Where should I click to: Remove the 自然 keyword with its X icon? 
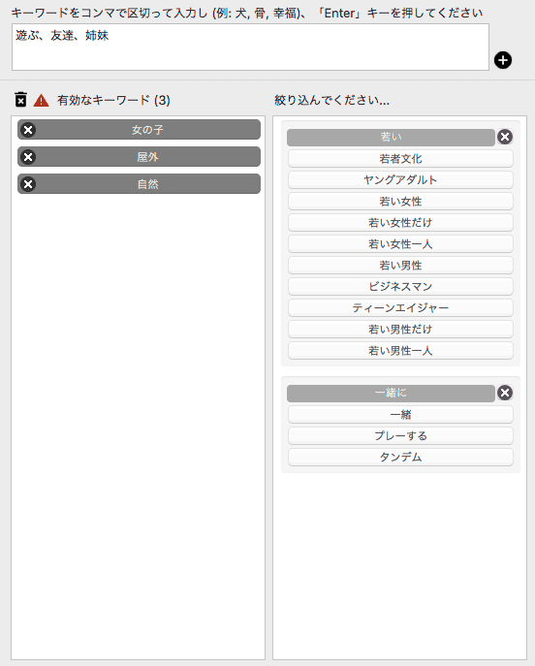click(28, 184)
